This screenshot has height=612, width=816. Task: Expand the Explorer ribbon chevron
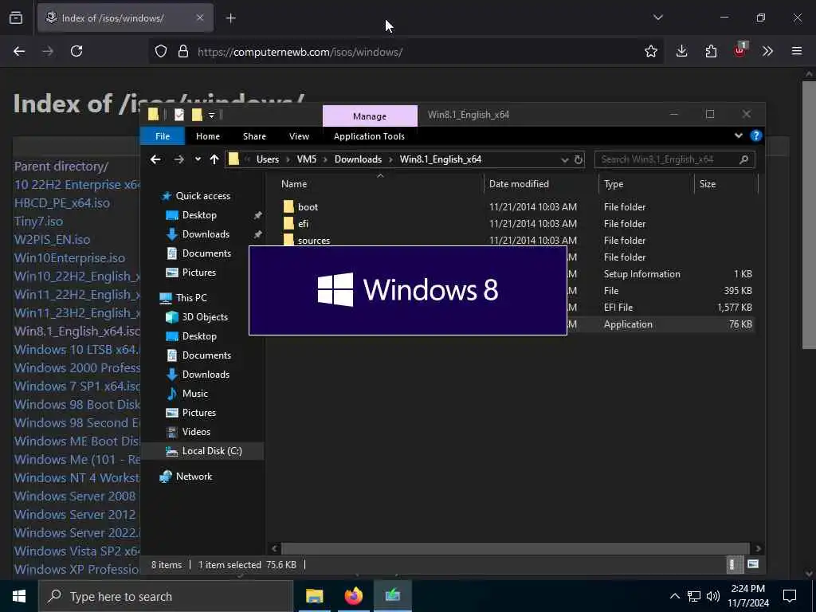738,135
